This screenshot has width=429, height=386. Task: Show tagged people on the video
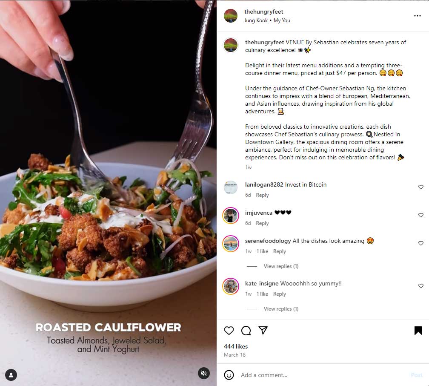[11, 375]
